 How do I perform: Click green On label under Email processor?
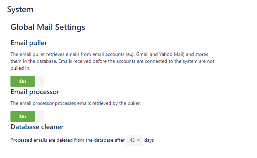(x=23, y=116)
